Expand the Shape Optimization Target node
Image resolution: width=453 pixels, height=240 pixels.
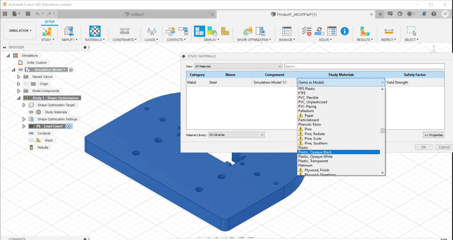24,105
